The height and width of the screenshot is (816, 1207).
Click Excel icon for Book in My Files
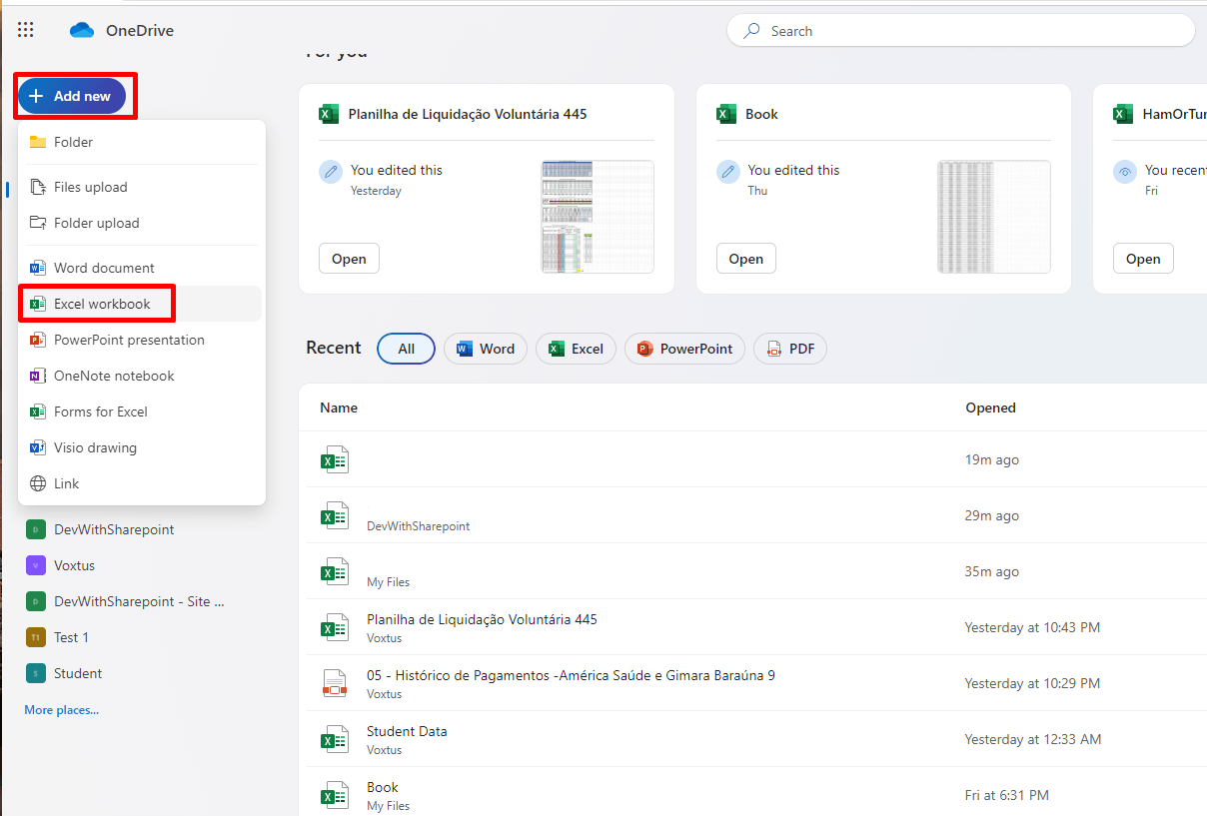tap(334, 795)
